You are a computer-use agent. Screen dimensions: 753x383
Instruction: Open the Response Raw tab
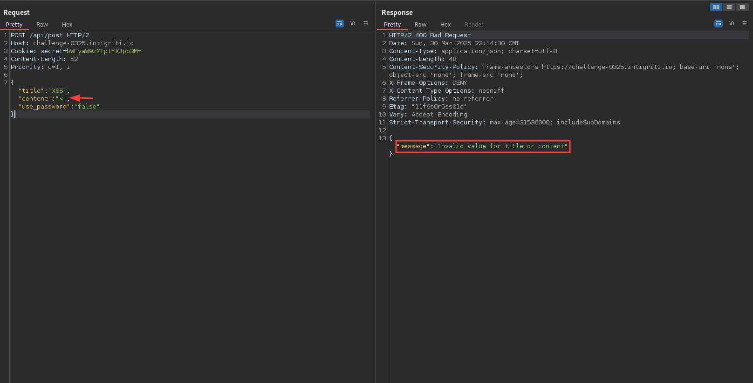(420, 25)
